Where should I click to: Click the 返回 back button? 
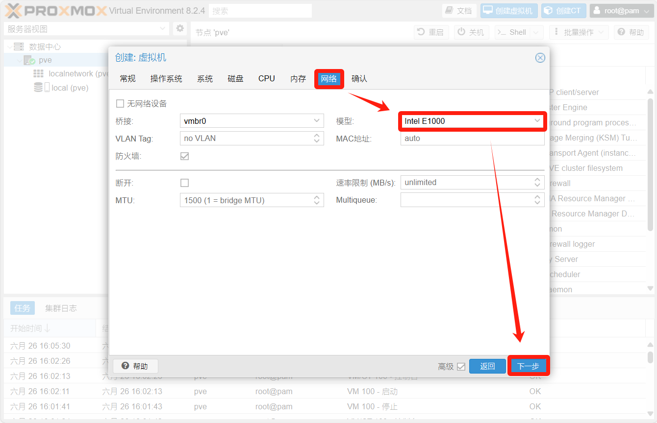pos(487,366)
